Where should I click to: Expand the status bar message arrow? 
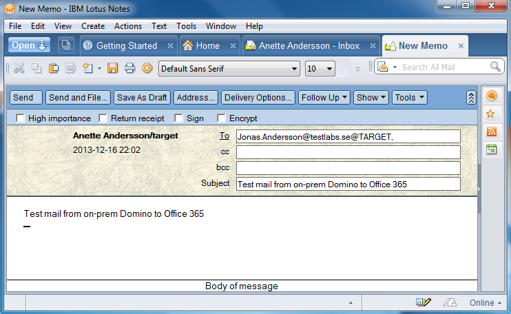tap(351, 302)
